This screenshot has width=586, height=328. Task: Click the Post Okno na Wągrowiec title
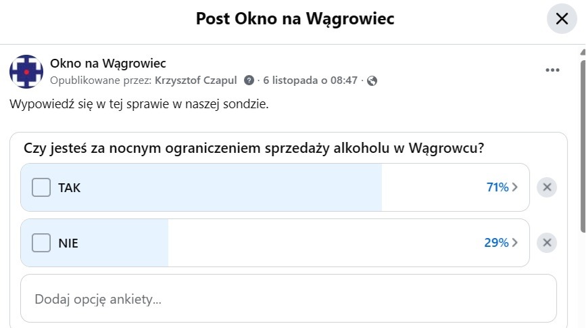[x=295, y=18]
